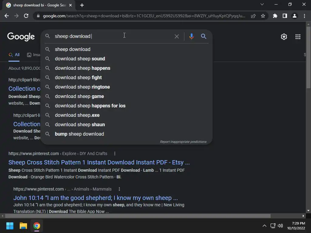Pick 'download sheep.exe' suggestion
This screenshot has height=233, width=311.
click(127, 115)
